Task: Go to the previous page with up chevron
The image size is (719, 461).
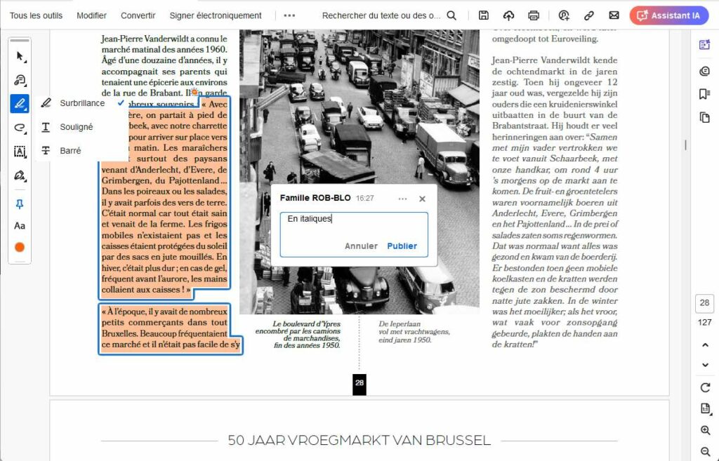Action: click(705, 345)
